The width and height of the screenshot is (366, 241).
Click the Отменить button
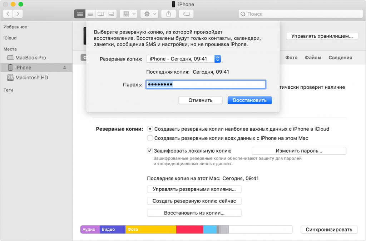pyautogui.click(x=201, y=100)
